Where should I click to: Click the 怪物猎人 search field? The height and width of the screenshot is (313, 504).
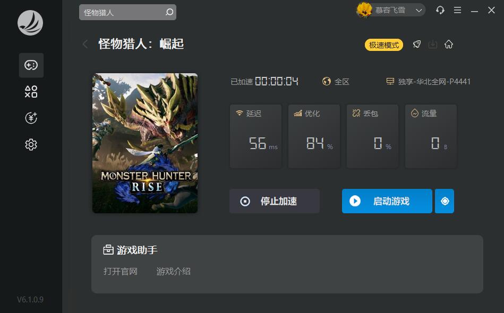127,12
